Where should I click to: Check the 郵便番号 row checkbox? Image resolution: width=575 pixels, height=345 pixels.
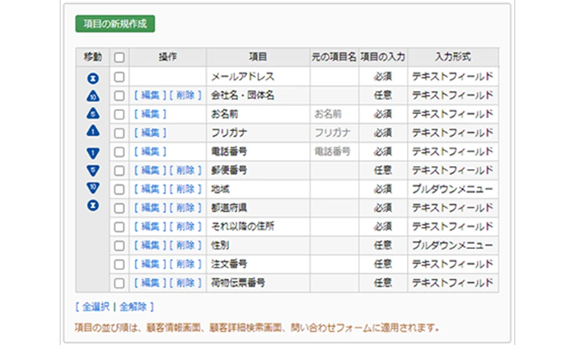(119, 170)
